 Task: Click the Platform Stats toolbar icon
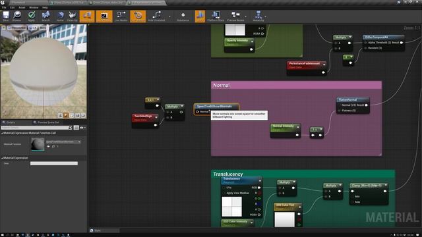(216, 16)
